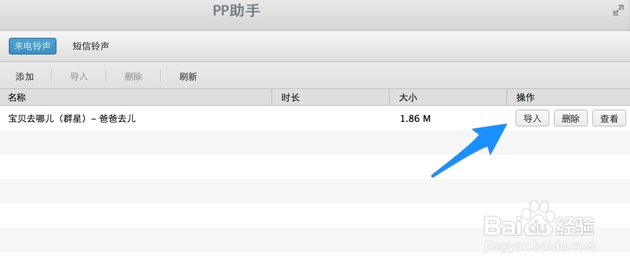The width and height of the screenshot is (630, 267).
Task: Import the ringtone with the row's 导入 button
Action: coord(532,118)
